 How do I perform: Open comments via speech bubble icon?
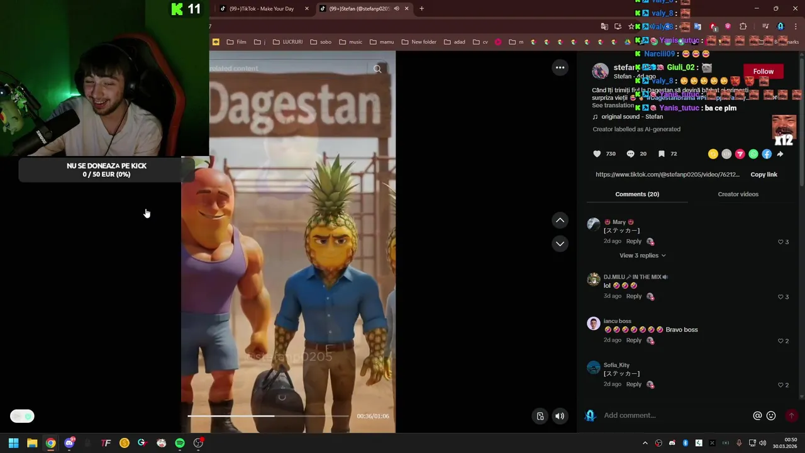630,154
